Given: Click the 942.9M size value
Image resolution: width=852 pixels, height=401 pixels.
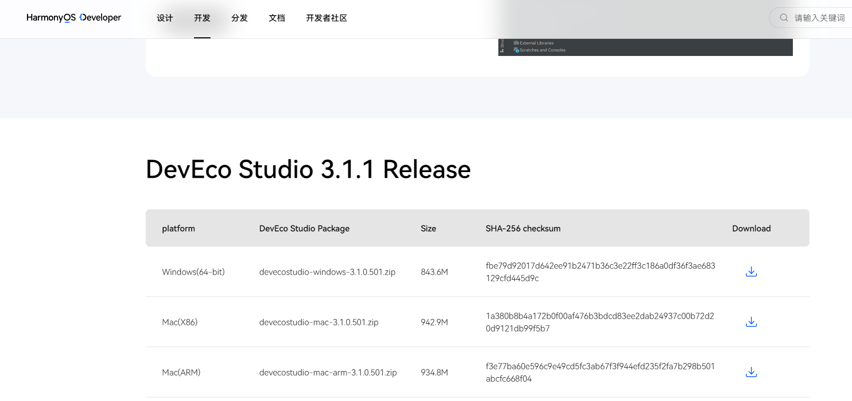Looking at the screenshot, I should [435, 322].
